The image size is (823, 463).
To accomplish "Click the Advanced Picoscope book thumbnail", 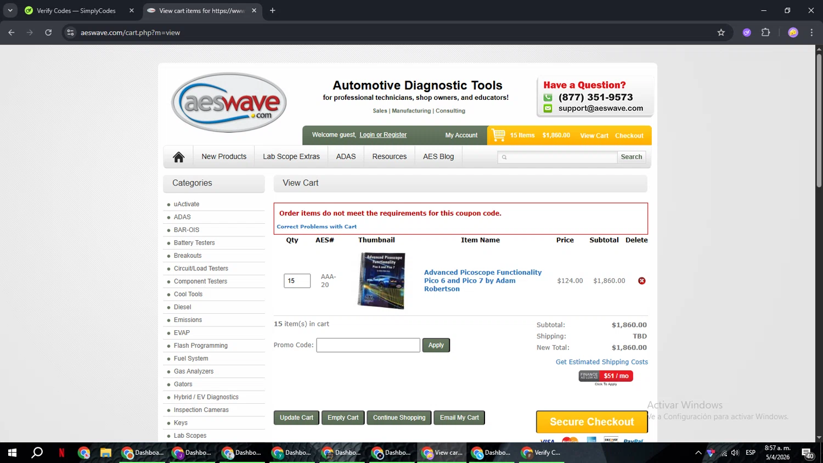I will point(381,280).
